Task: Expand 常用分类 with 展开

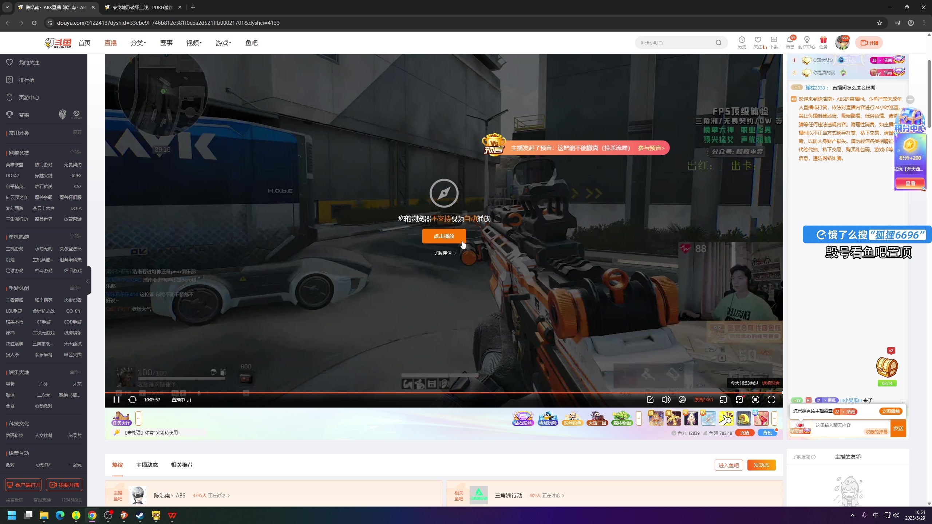Action: point(77,132)
